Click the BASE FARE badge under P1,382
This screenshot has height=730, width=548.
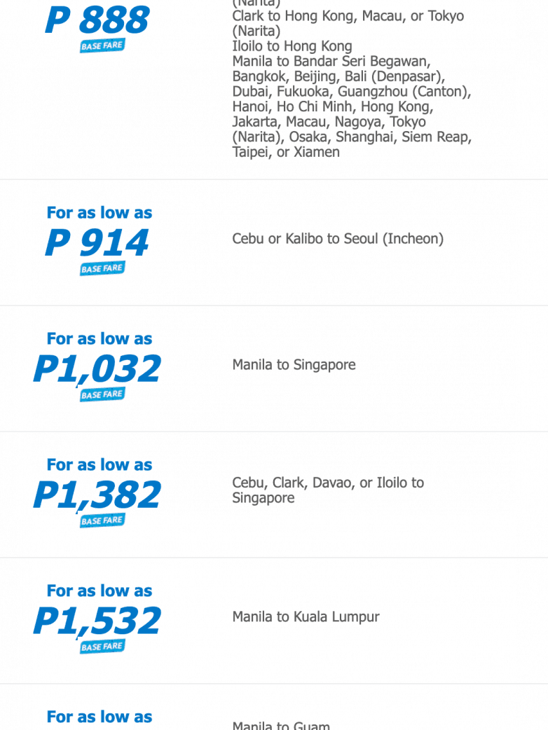coord(102,521)
